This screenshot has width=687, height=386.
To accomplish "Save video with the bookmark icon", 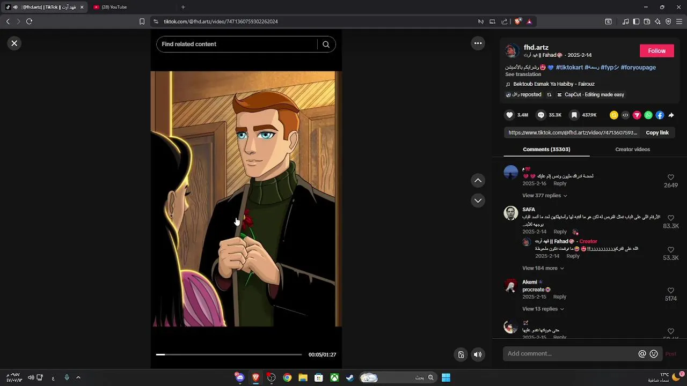I will (x=574, y=115).
